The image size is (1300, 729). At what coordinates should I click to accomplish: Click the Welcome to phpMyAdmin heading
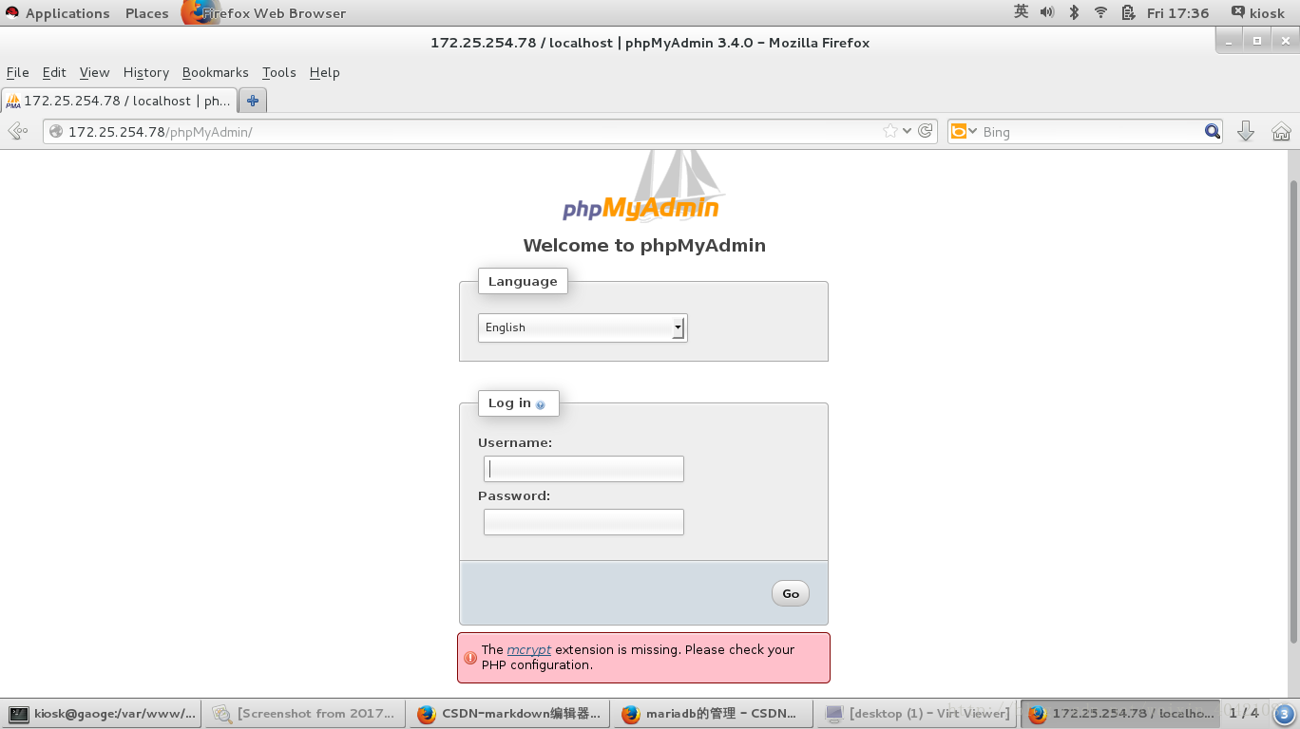point(644,246)
